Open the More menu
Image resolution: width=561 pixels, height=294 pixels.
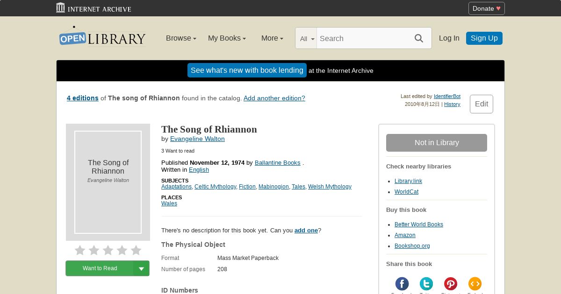[272, 38]
